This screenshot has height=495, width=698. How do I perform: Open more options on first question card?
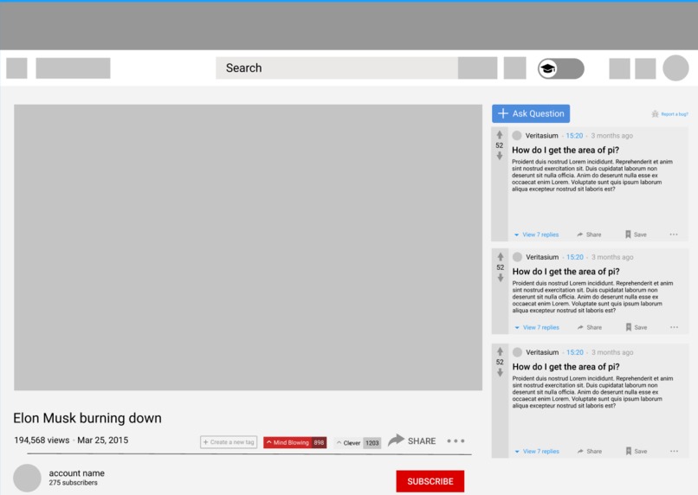pyautogui.click(x=674, y=235)
